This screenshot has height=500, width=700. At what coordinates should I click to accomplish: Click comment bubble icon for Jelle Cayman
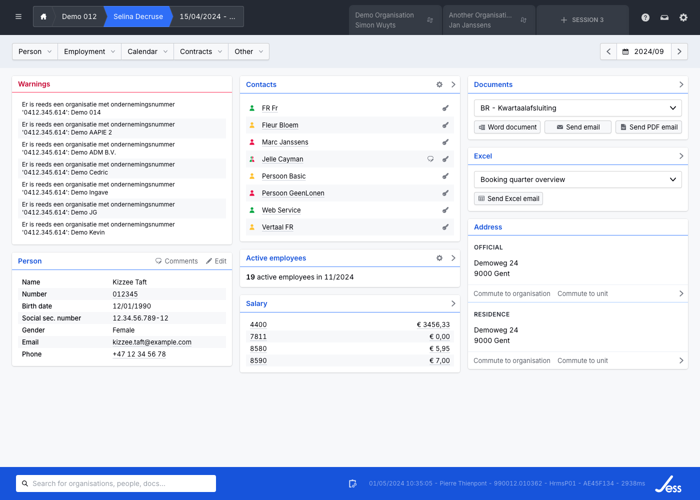(x=430, y=159)
